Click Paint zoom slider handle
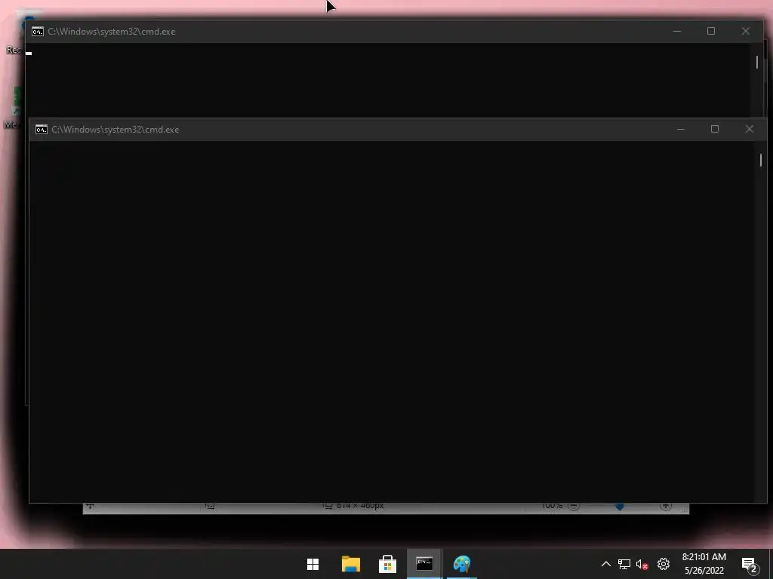Screen dimensions: 773x579 [620, 507]
